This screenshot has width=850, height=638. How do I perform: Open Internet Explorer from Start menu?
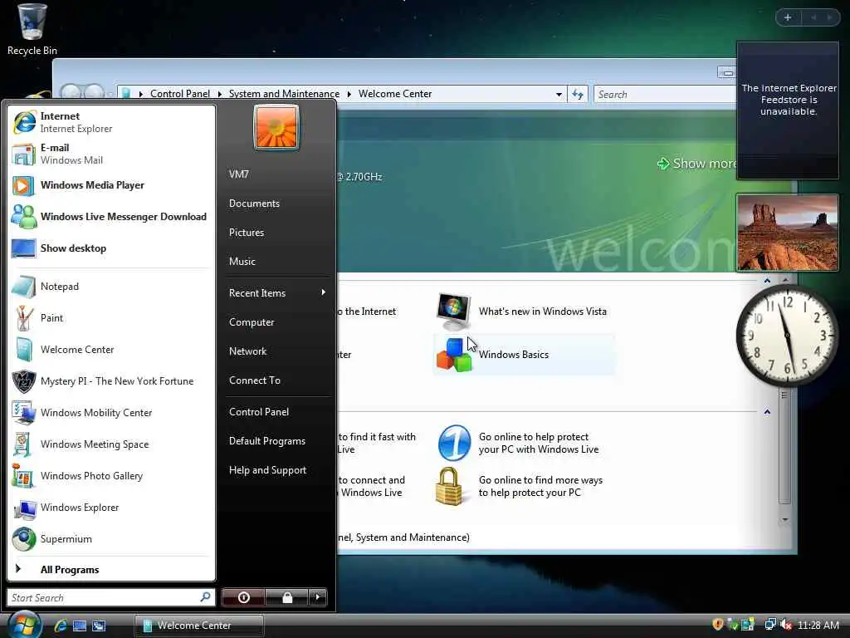point(111,122)
